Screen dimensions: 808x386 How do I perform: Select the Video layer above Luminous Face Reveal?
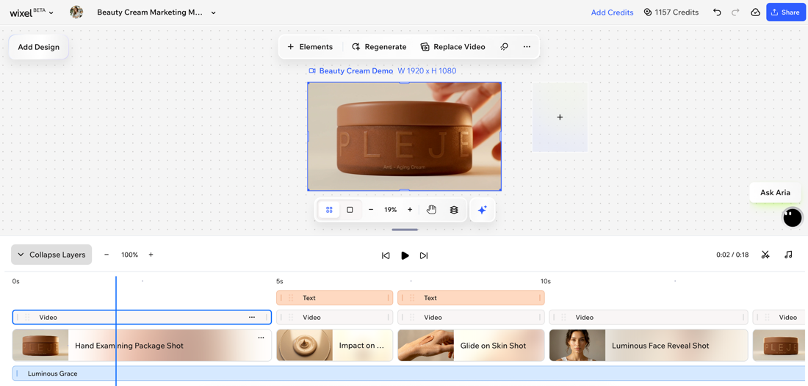coord(649,318)
